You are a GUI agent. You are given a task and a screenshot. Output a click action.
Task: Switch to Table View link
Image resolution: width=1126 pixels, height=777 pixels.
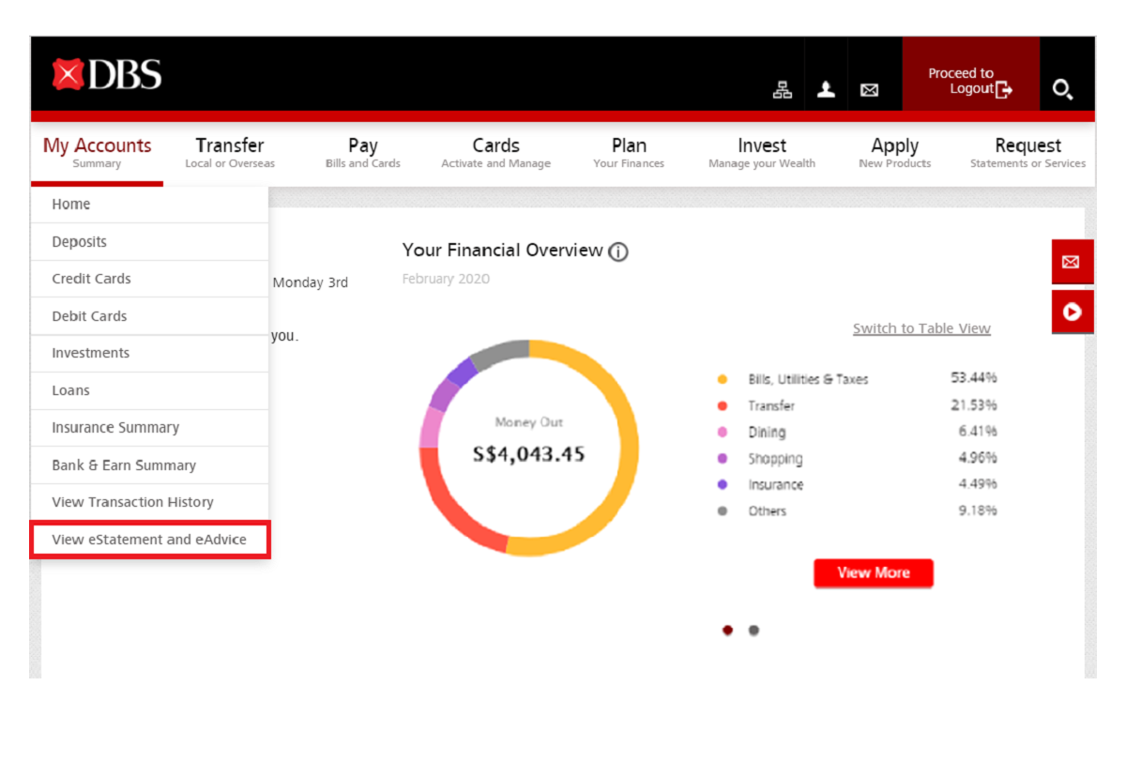pyautogui.click(x=921, y=328)
